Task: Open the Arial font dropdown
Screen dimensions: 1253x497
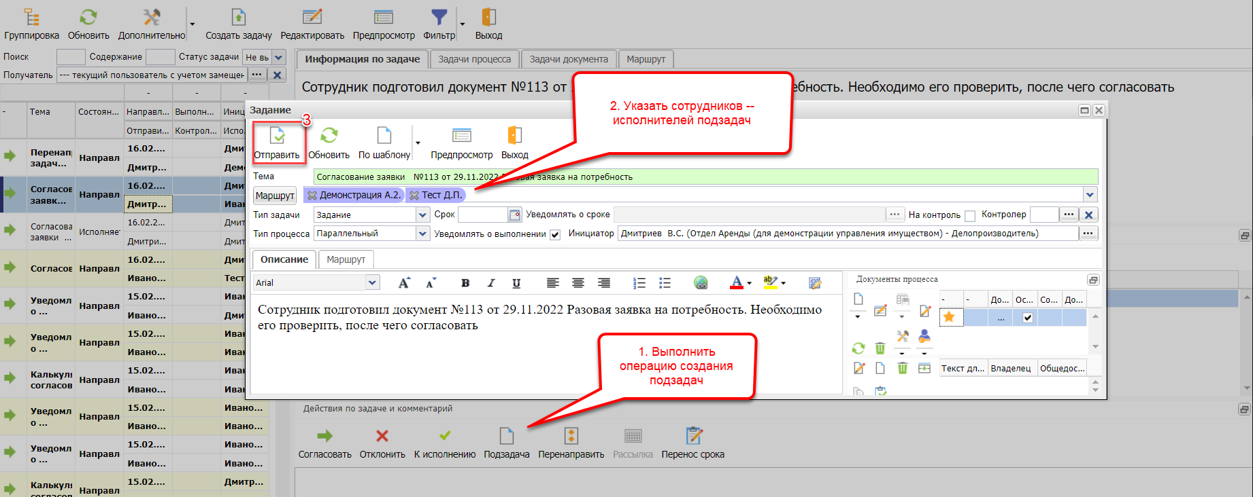Action: click(372, 282)
